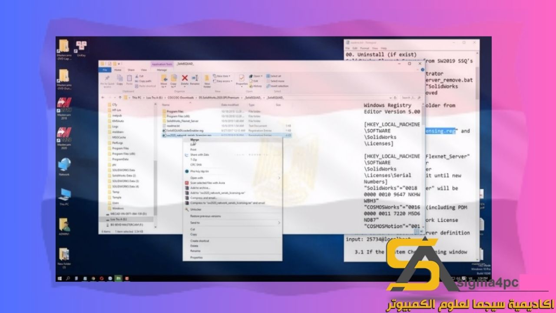Image resolution: width=556 pixels, height=313 pixels.
Task: Sort by the Date modified column
Action: [230, 105]
